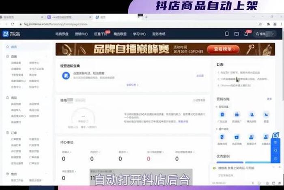Close the 批量上架商品 popup

(280, 167)
